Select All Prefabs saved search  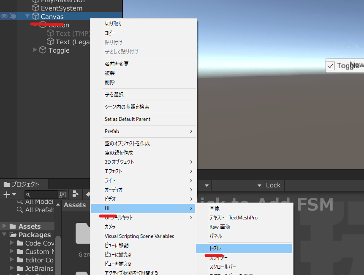click(x=39, y=210)
